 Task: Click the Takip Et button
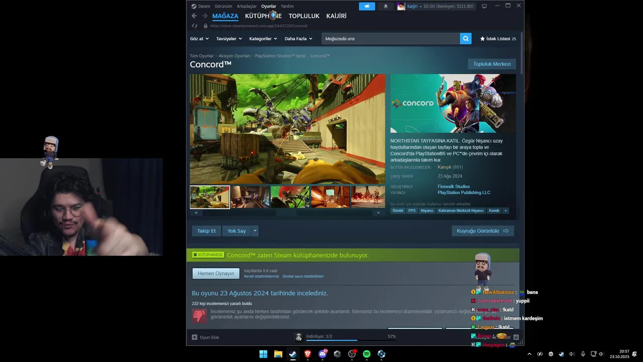[x=206, y=231]
